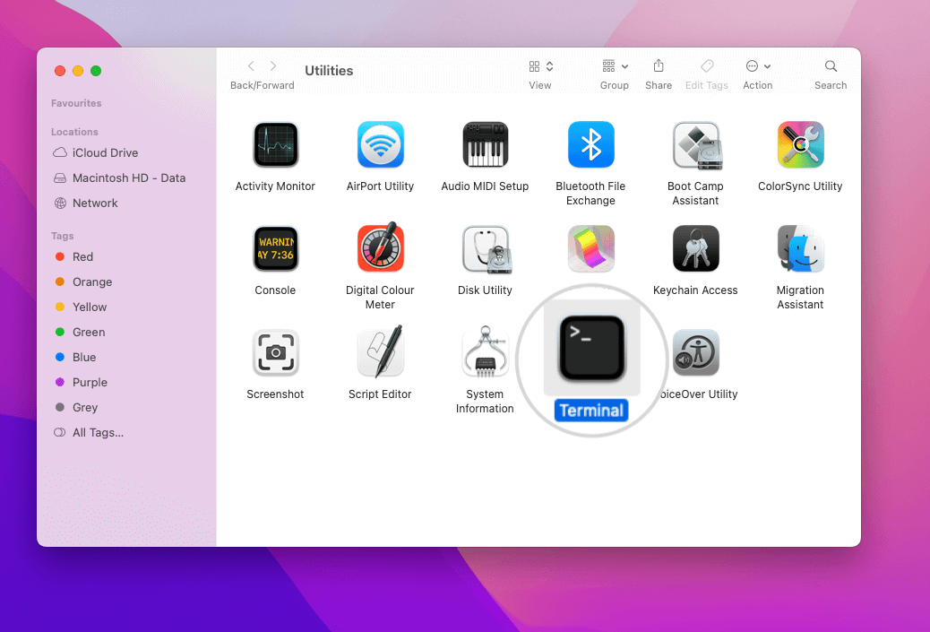
Task: Select Audio MIDI Setup
Action: pyautogui.click(x=485, y=144)
